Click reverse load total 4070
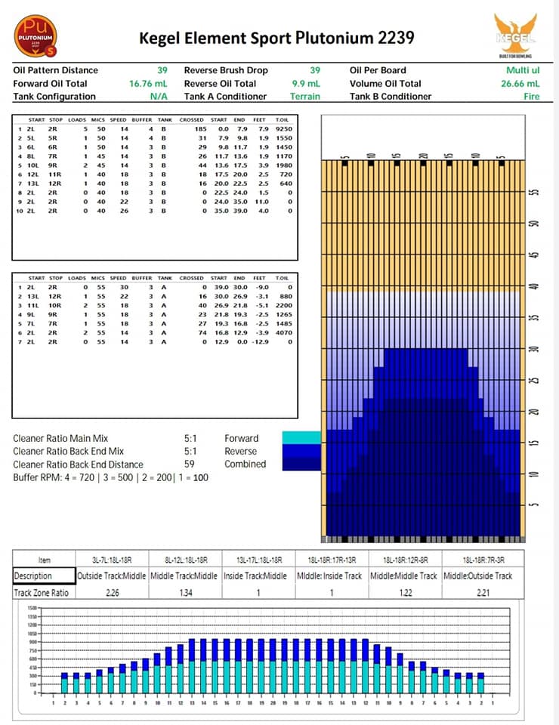559x725 pixels. (284, 333)
